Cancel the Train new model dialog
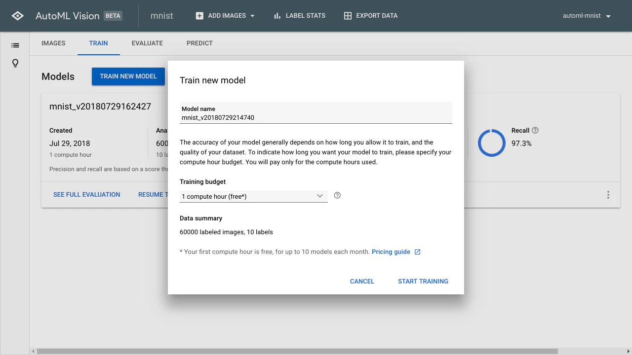The image size is (632, 355). [x=362, y=282]
